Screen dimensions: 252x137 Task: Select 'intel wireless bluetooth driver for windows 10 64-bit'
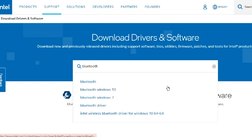point(122,113)
